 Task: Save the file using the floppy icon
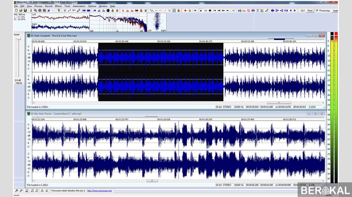coord(25,11)
